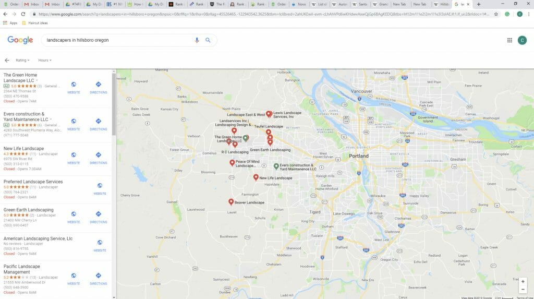
Task: Bookmark this page with the star icon
Action: 496,14
